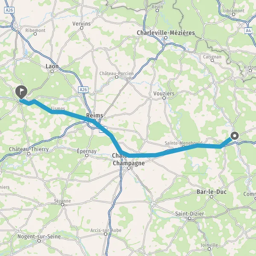Click the A26 shield at top left
Image resolution: width=256 pixels, height=256 pixels.
click(9, 10)
